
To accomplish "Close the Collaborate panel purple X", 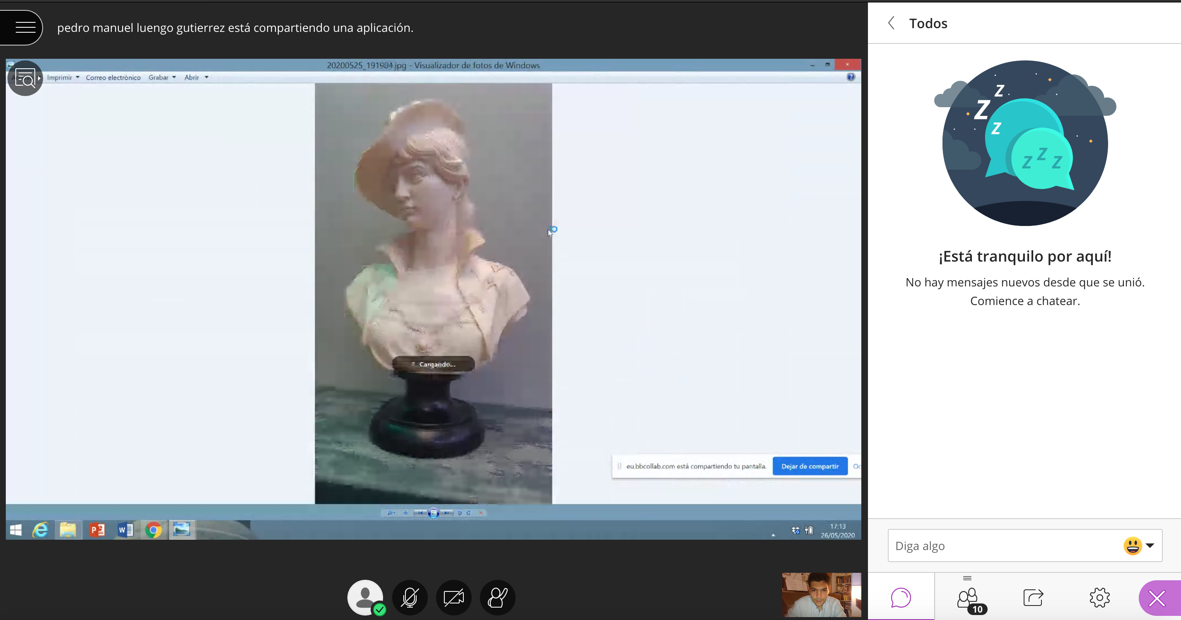I will click(x=1157, y=598).
